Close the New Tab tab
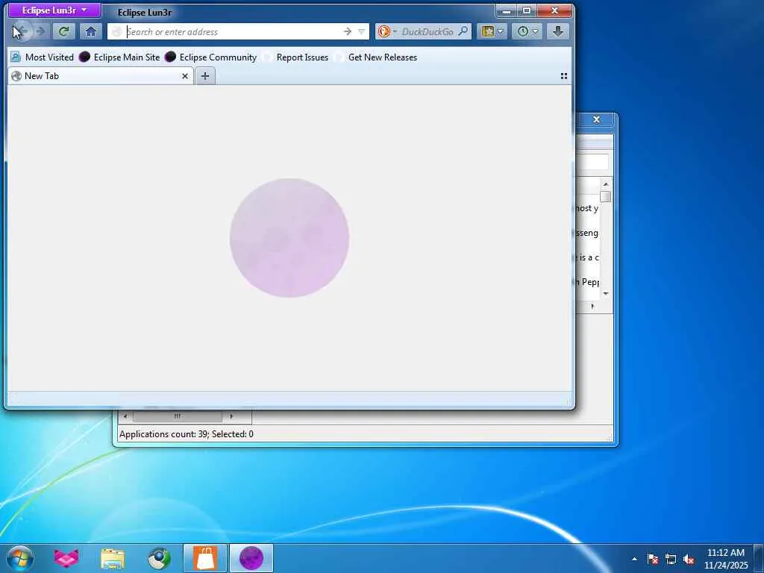The width and height of the screenshot is (764, 573). 185,76
